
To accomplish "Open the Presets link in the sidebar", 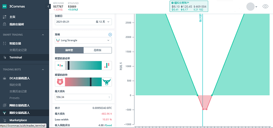I will [14, 98].
